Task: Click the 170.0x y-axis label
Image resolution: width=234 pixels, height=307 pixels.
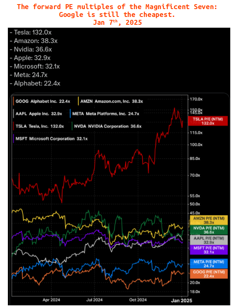Action: [x=196, y=99]
